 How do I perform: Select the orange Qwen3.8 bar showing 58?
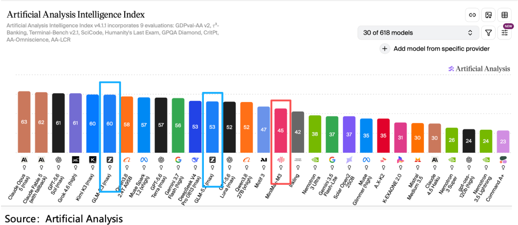point(127,124)
